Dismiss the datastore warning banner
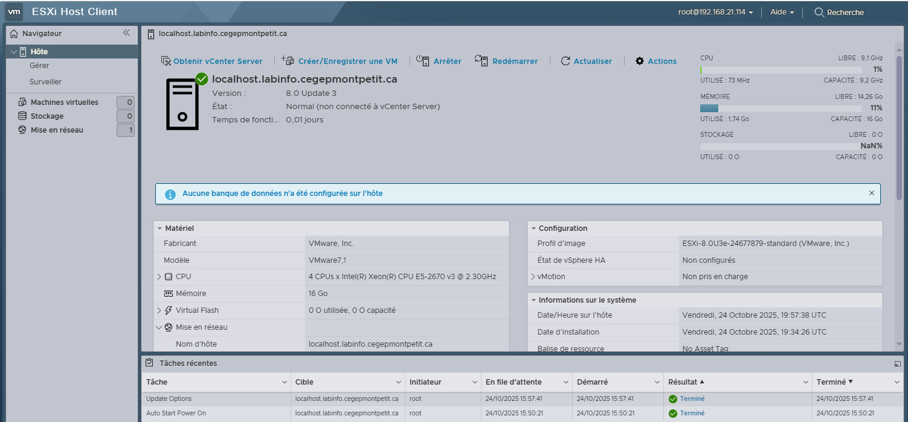 point(872,193)
